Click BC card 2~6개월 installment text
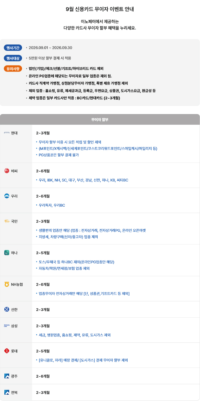 click(x=43, y=171)
